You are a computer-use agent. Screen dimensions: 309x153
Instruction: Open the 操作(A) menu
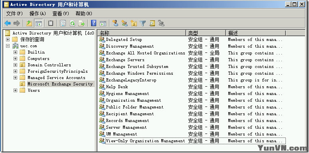pos(38,14)
